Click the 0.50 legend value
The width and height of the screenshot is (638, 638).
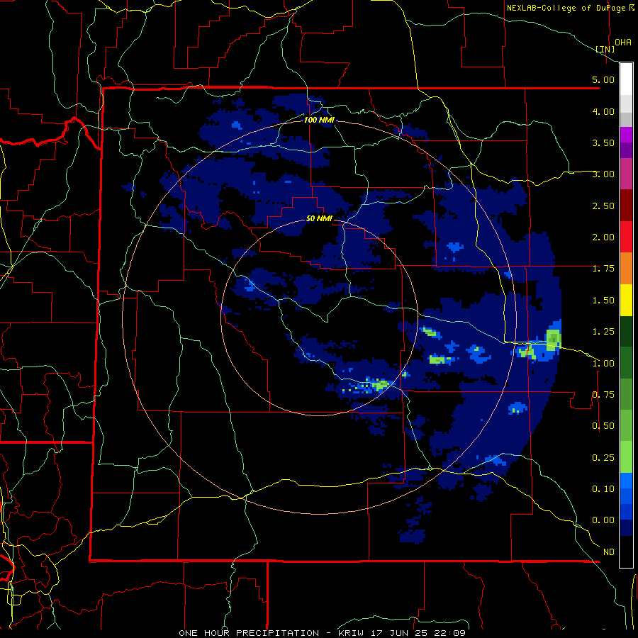click(603, 426)
